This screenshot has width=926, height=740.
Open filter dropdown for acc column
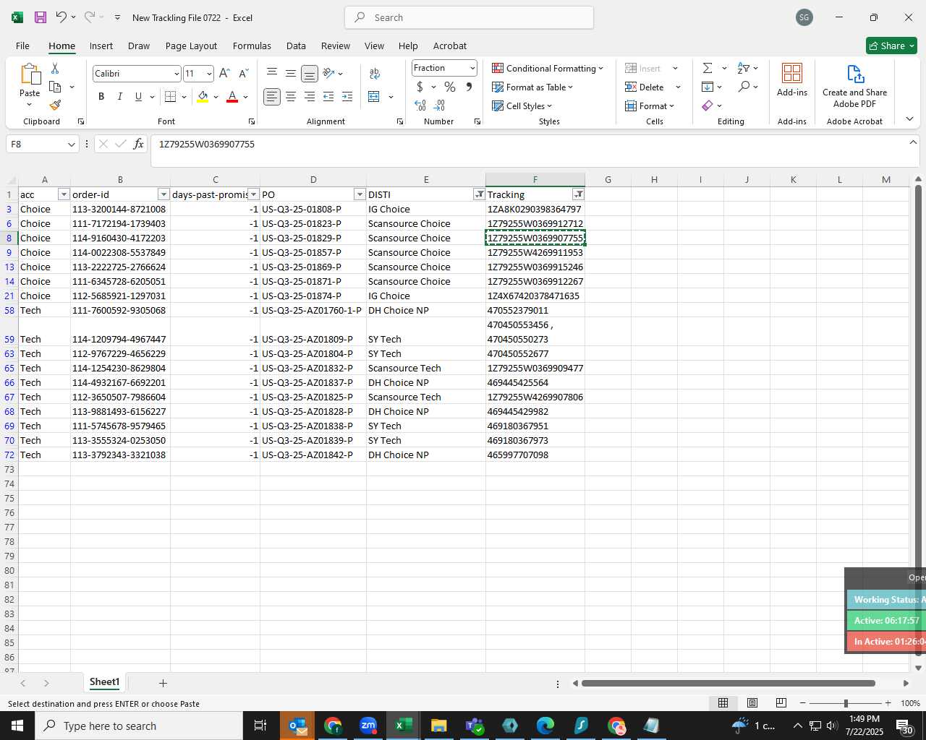[x=64, y=194]
